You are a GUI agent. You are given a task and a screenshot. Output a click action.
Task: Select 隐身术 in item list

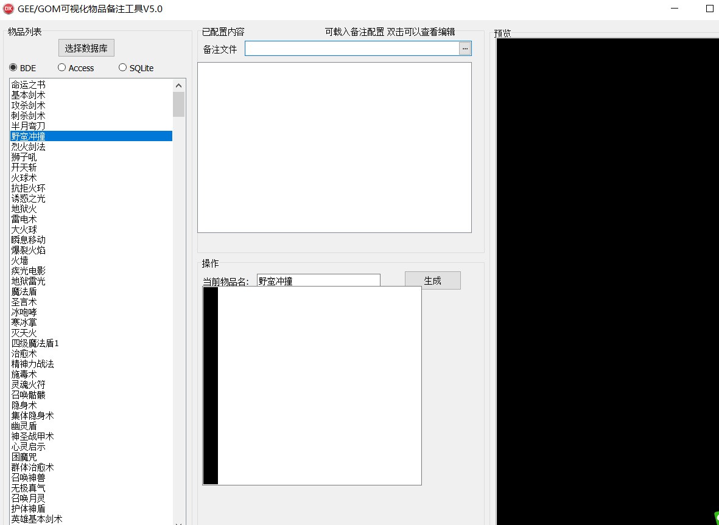91,405
